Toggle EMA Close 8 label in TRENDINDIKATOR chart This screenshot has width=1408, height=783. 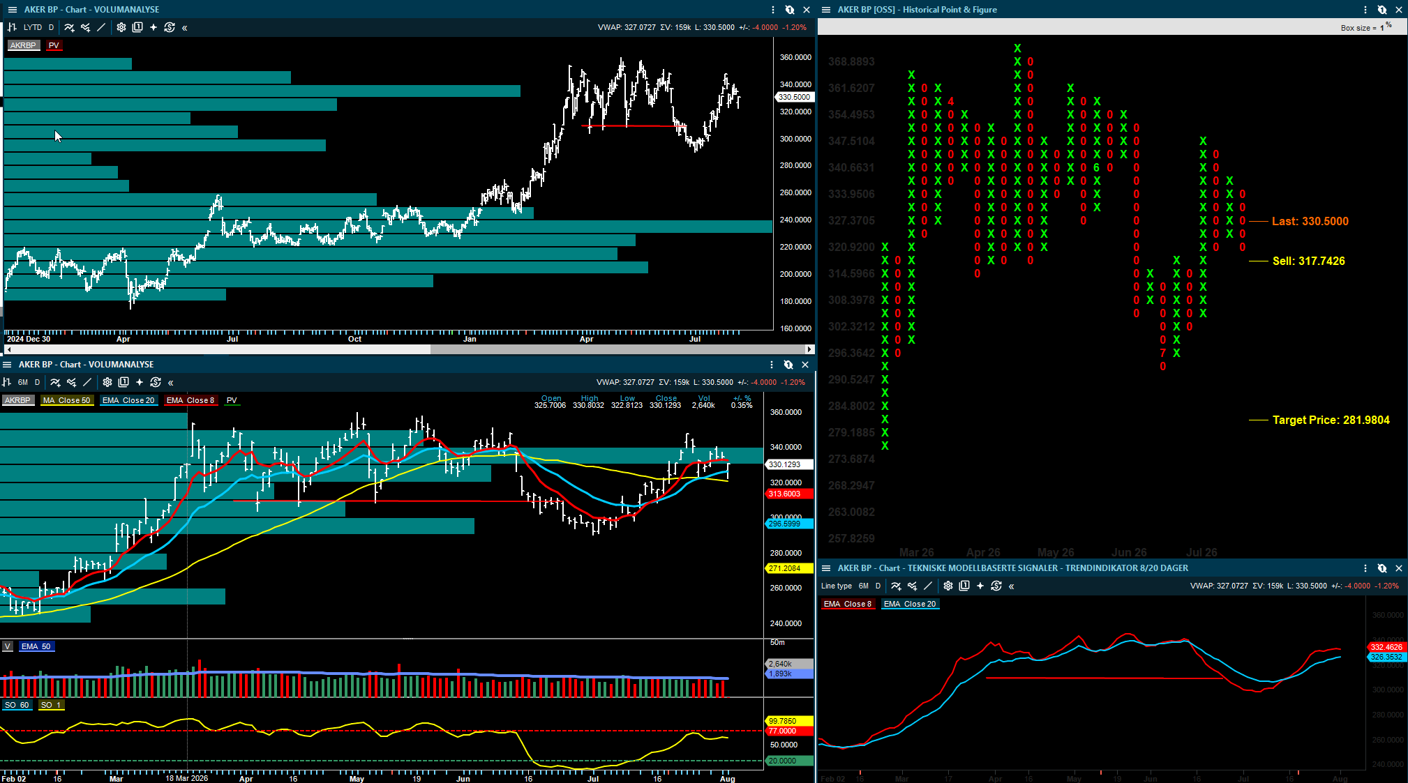click(848, 604)
